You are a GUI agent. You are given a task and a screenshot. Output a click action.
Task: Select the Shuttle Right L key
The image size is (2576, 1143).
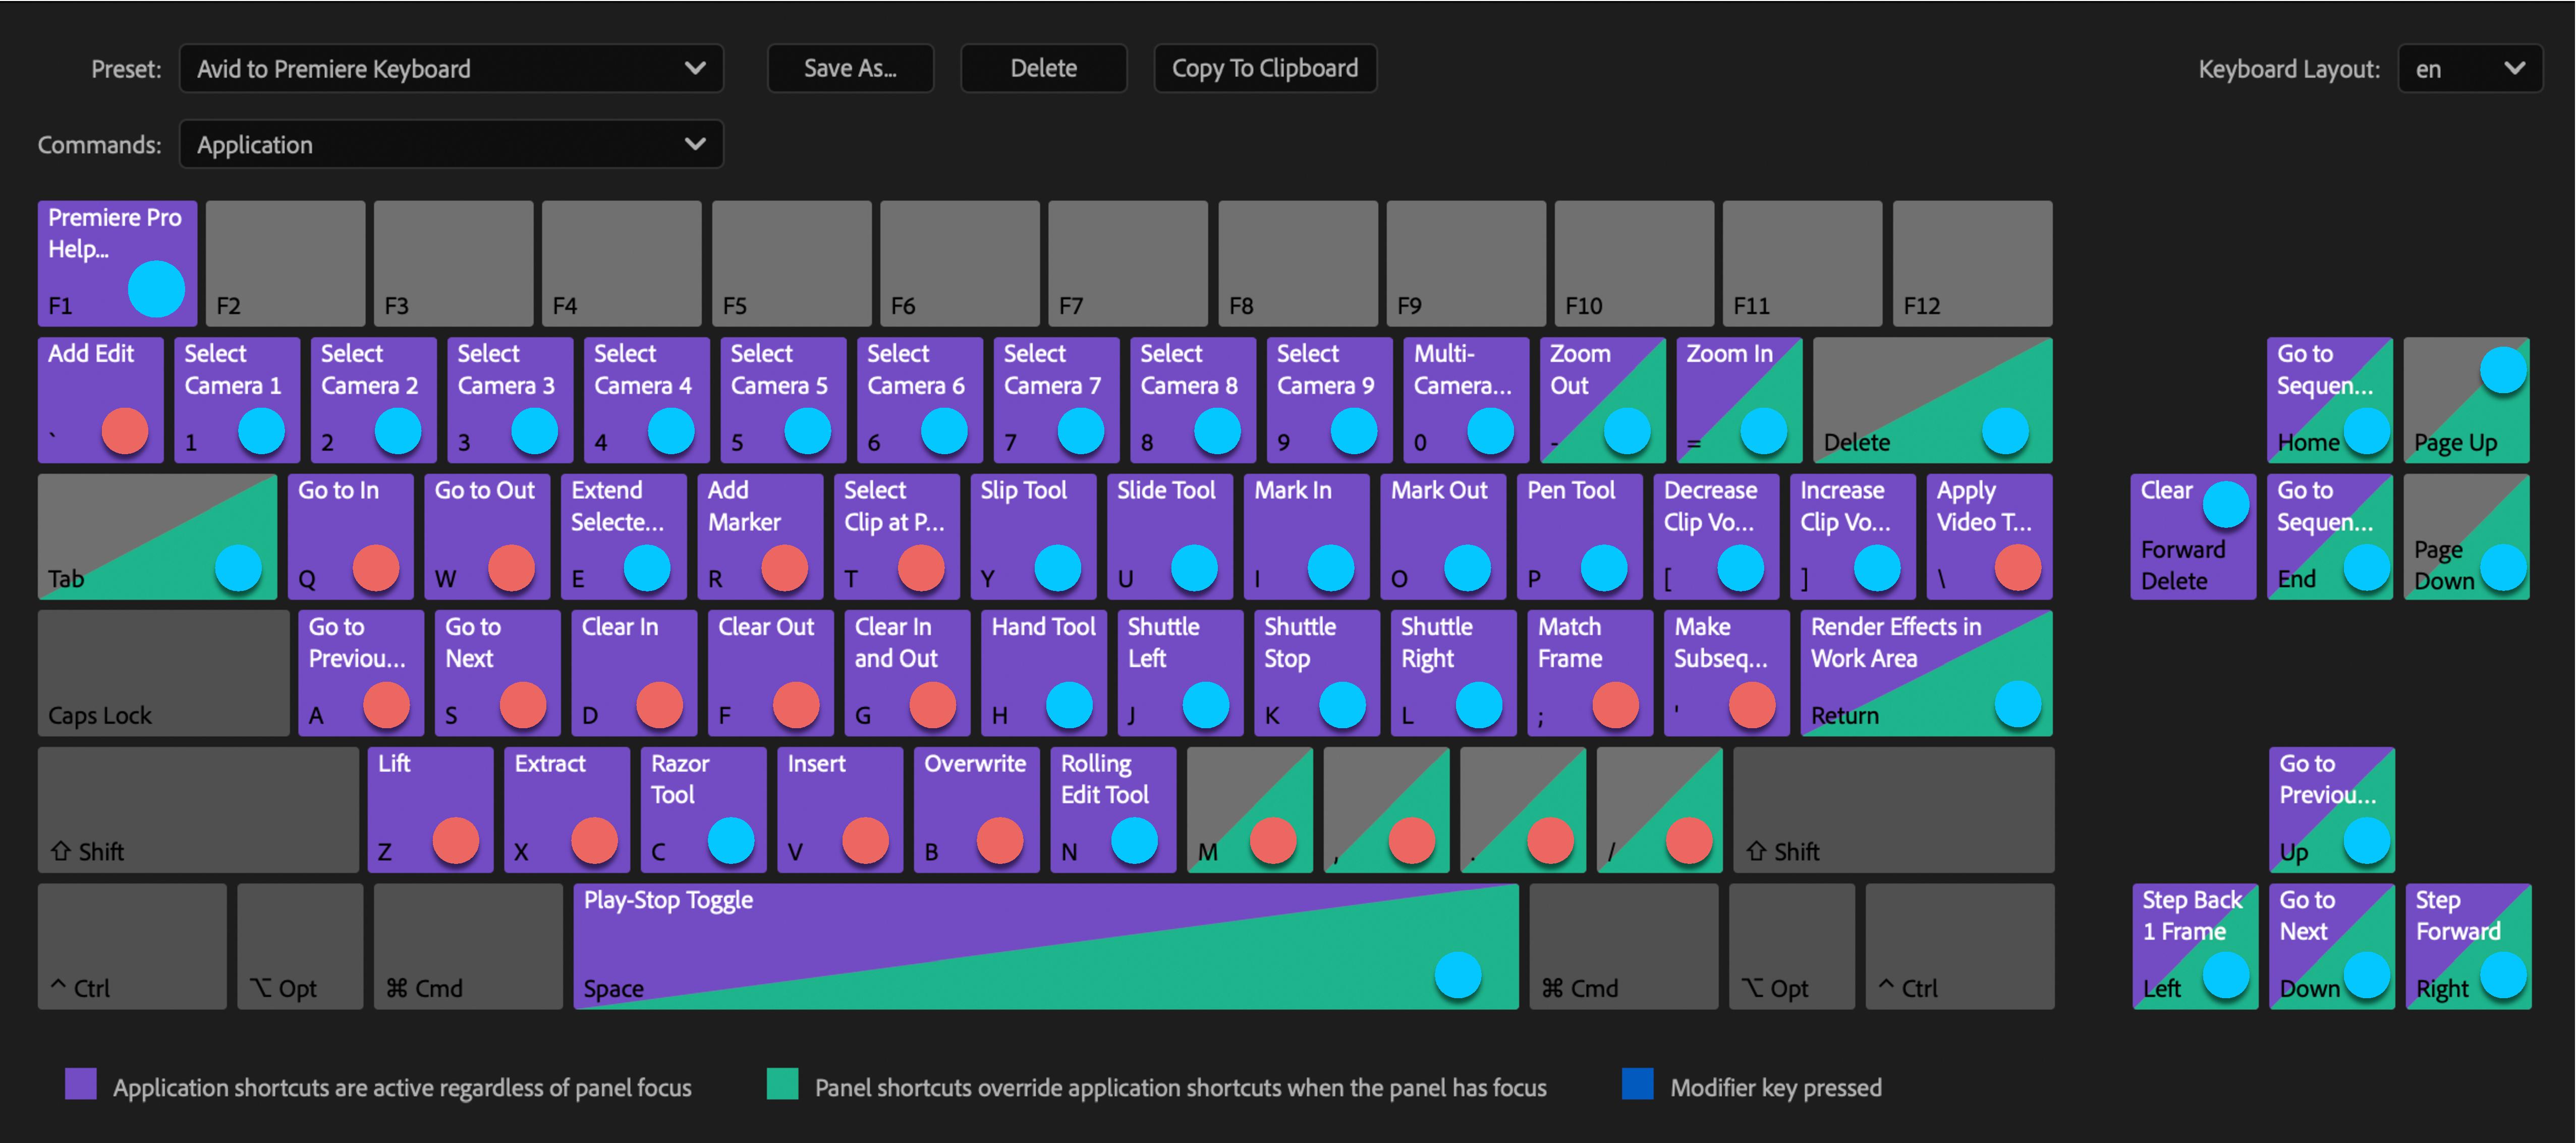click(1454, 673)
